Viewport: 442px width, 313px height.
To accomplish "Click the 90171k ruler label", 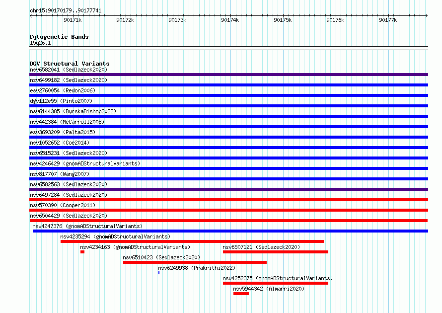I will pos(73,20).
